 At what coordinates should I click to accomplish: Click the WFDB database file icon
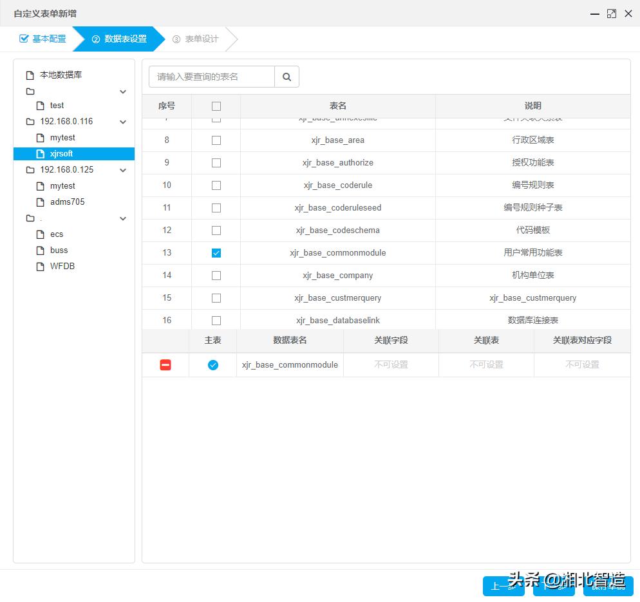pyautogui.click(x=41, y=267)
